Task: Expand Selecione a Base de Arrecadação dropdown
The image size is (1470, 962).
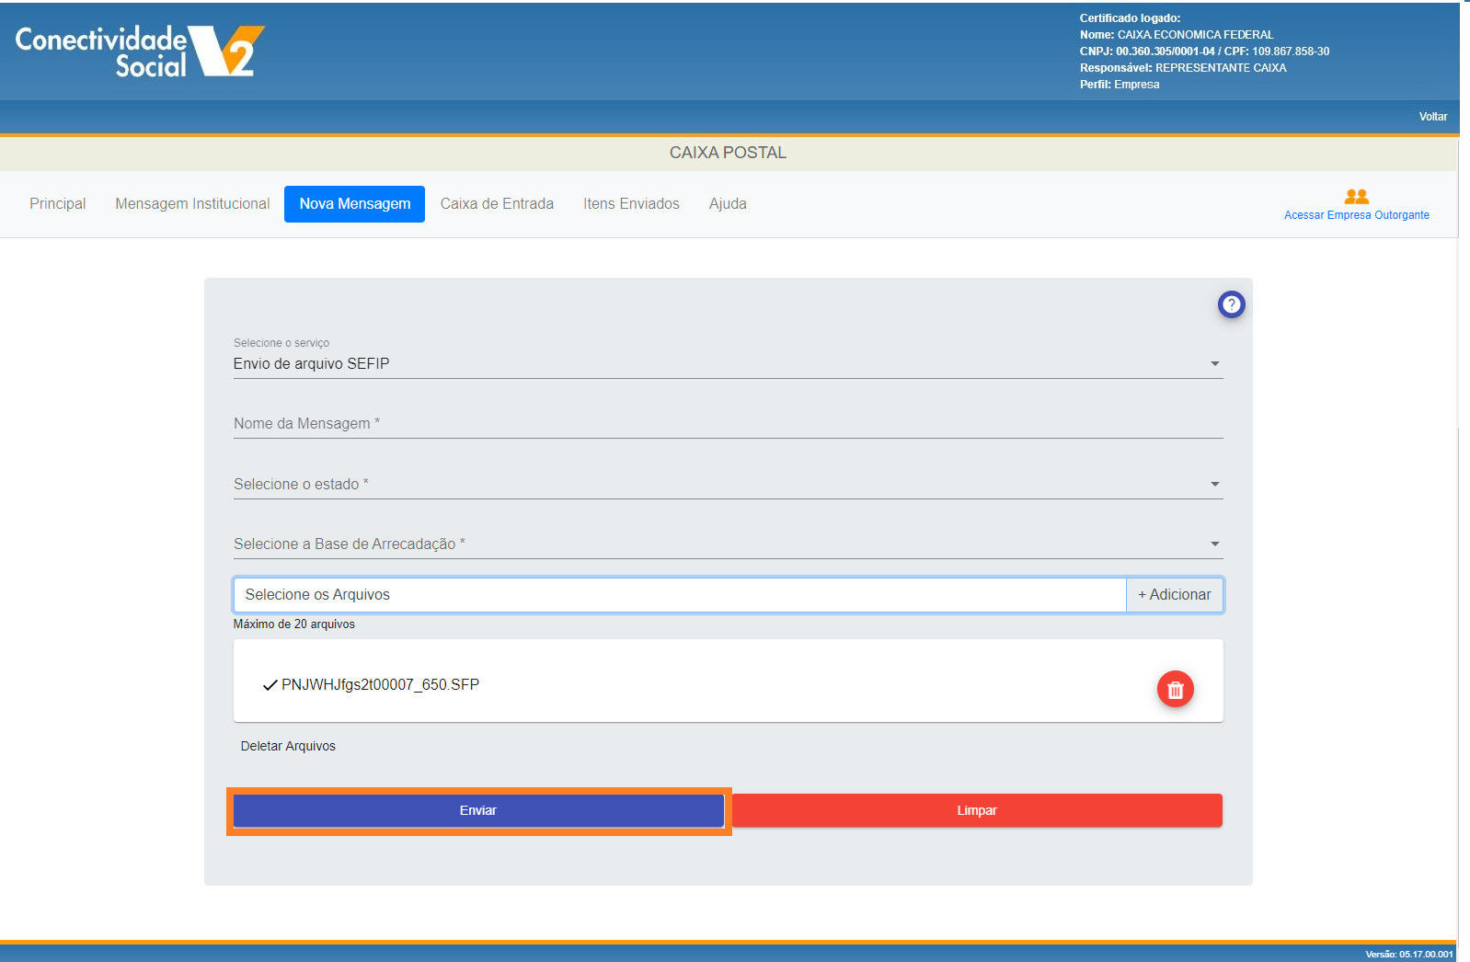Action: click(x=1214, y=544)
